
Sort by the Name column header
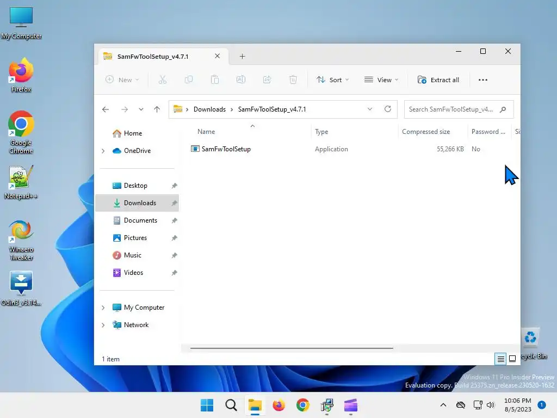(x=206, y=132)
